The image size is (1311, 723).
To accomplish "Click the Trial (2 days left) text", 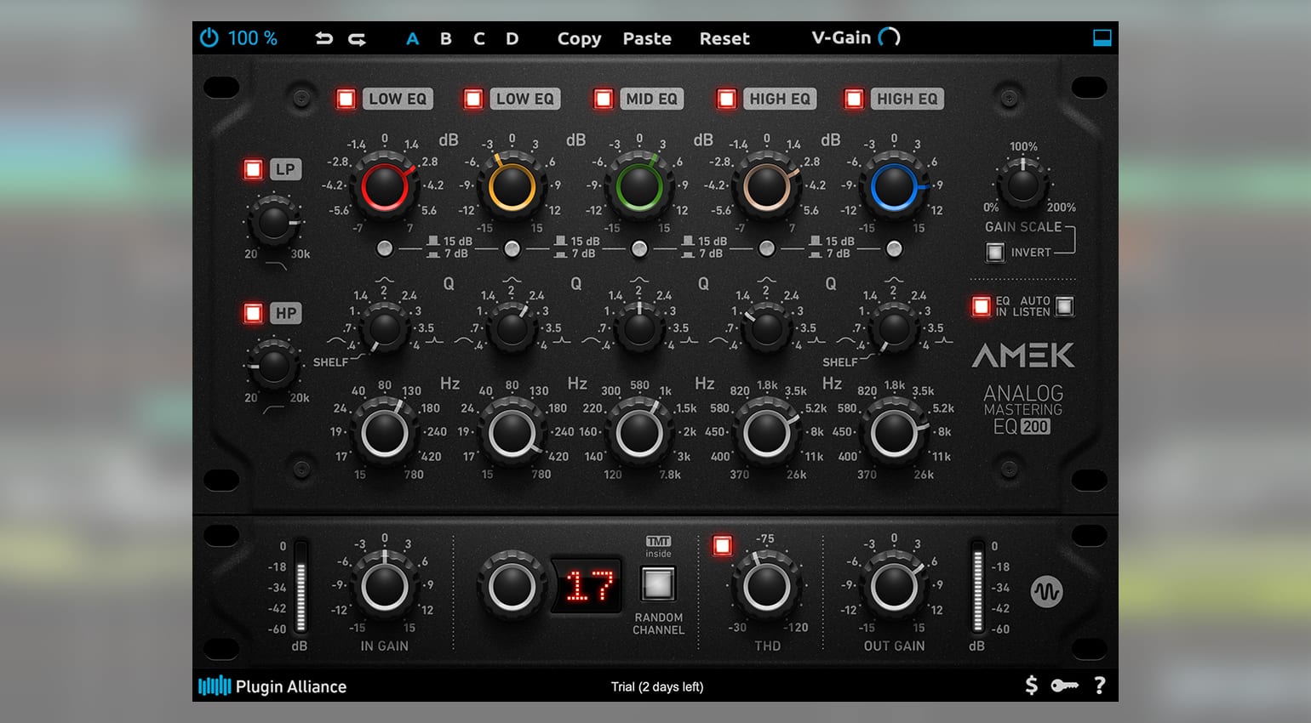I will pyautogui.click(x=657, y=686).
